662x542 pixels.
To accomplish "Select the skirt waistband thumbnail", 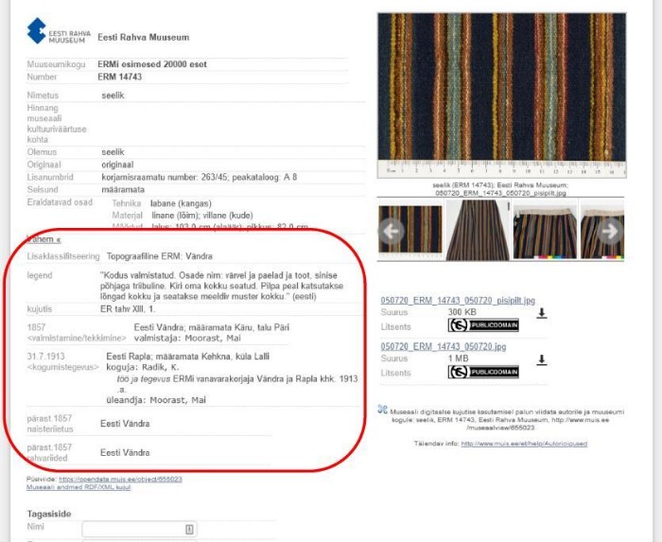I will coord(544,231).
